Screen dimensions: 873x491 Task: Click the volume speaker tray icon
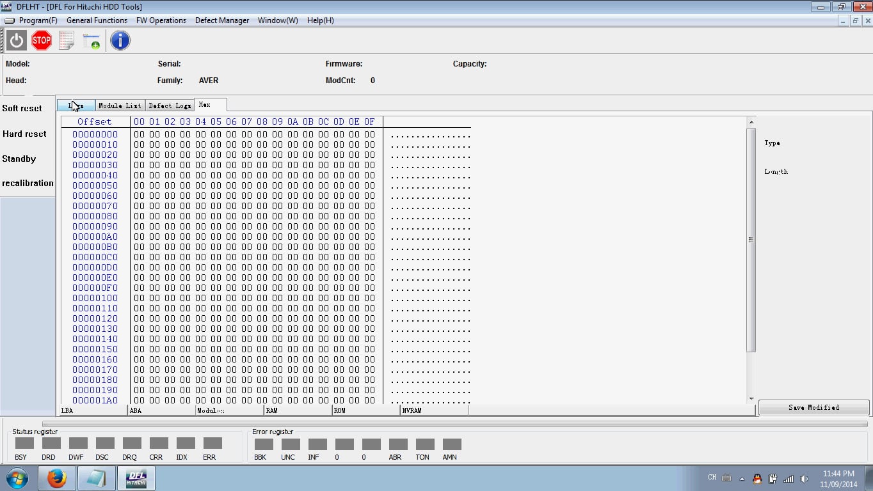(x=805, y=478)
